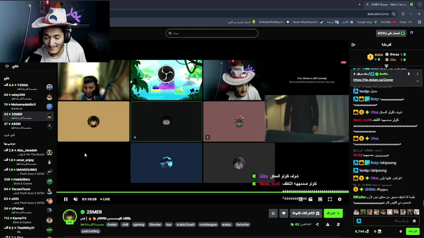The height and width of the screenshot is (238, 424).
Task: Jump to the LIVE indicator in the player
Action: click(x=105, y=199)
